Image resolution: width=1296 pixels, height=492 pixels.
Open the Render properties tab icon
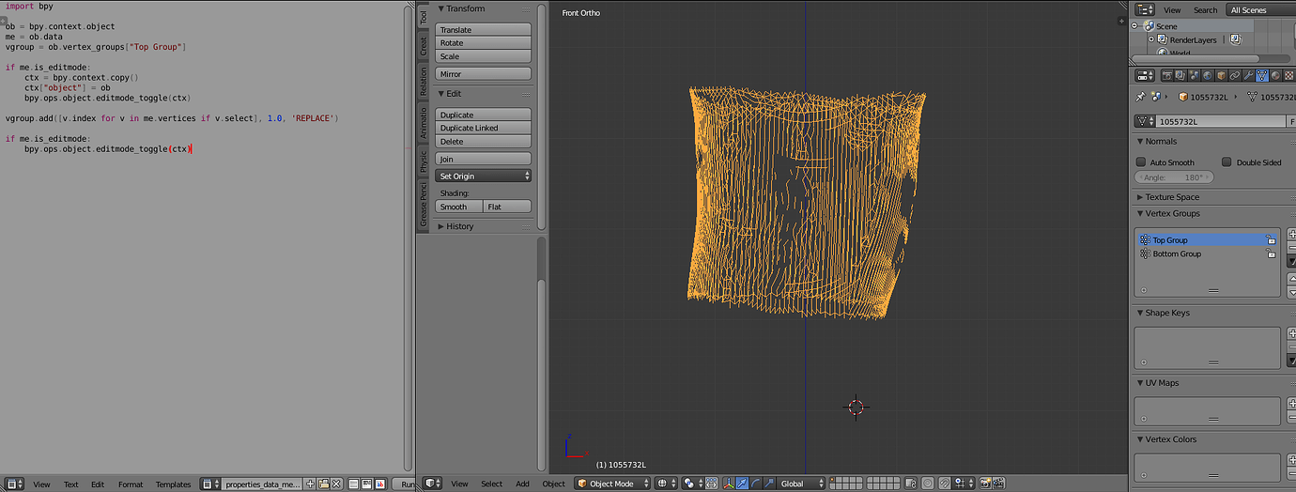1167,75
